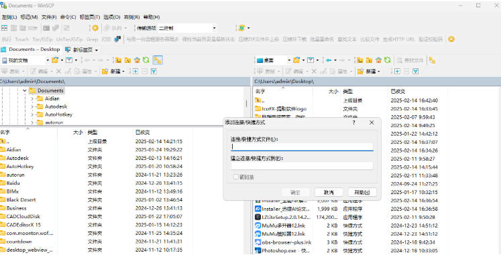Image resolution: width=501 pixels, height=255 pixels.
Task: Click right panel selection filter icon
Action: pyautogui.click(x=415, y=72)
